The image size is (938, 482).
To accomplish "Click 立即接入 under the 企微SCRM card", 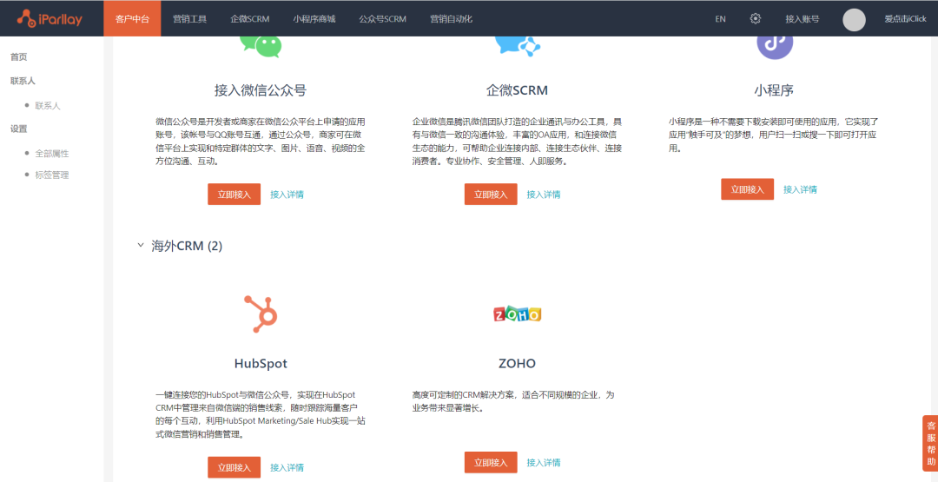I will [x=491, y=195].
